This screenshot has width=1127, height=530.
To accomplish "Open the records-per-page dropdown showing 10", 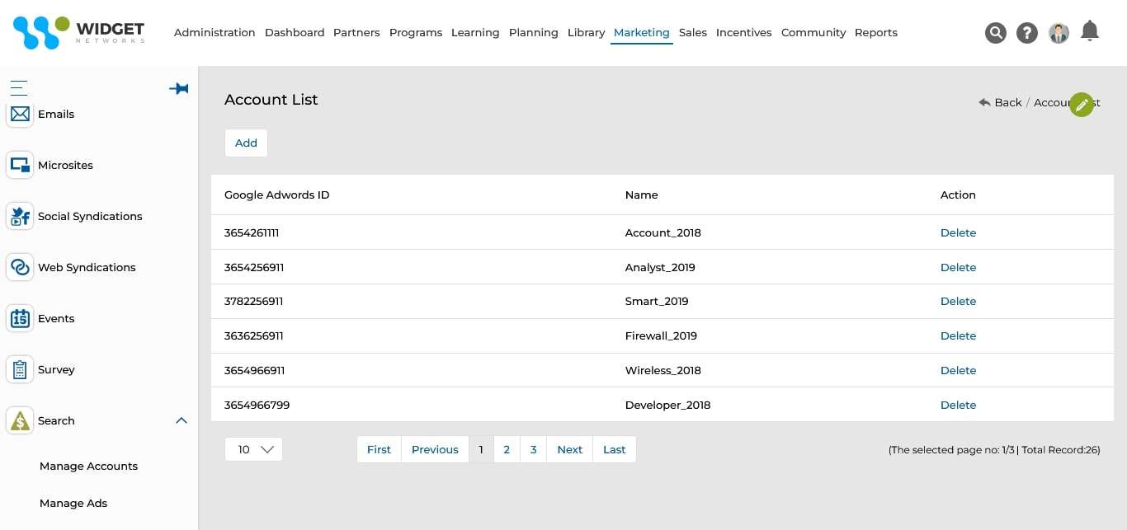I will (253, 449).
